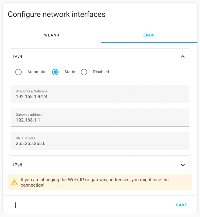Click the "Static" option label text
This screenshot has height=217, width=200.
70,72
